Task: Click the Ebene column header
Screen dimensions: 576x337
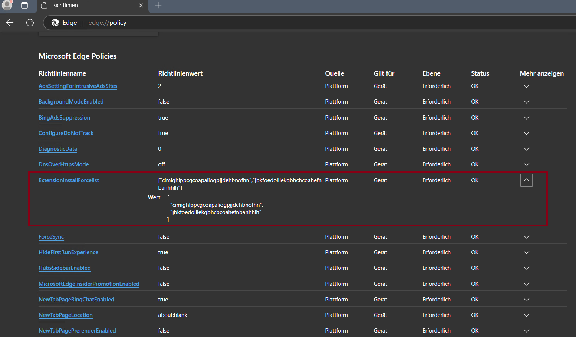Action: tap(431, 73)
